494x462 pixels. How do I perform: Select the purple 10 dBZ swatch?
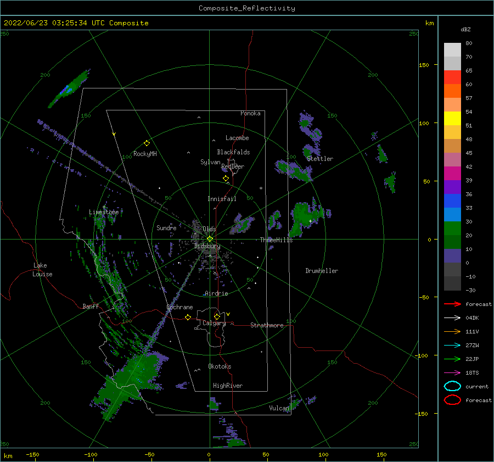point(452,255)
